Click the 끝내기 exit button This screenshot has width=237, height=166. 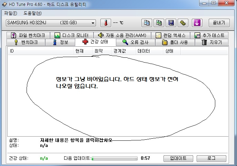point(219,23)
